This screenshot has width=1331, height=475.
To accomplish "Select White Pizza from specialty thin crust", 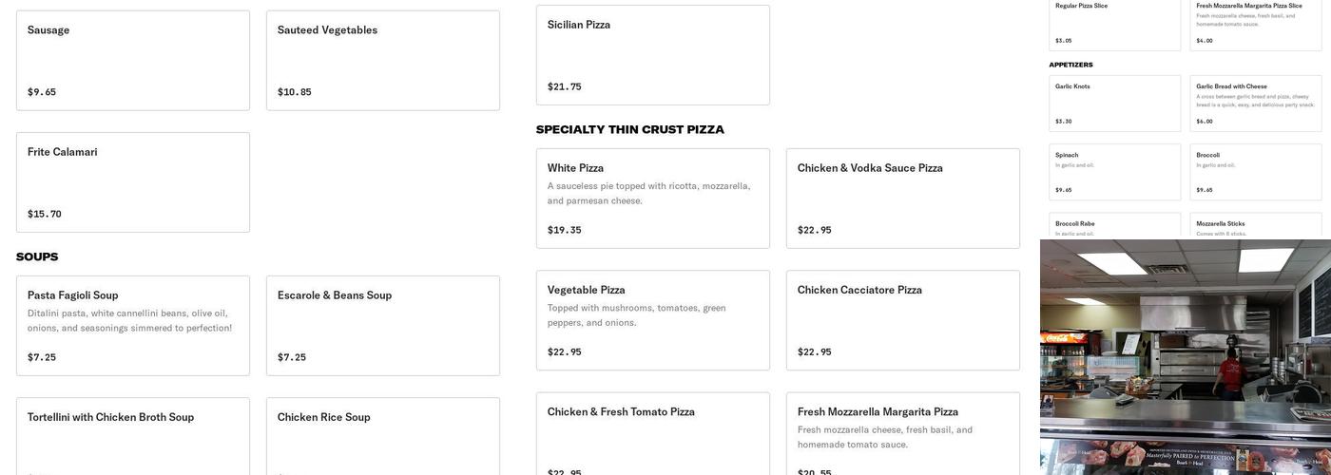I will click(x=652, y=198).
